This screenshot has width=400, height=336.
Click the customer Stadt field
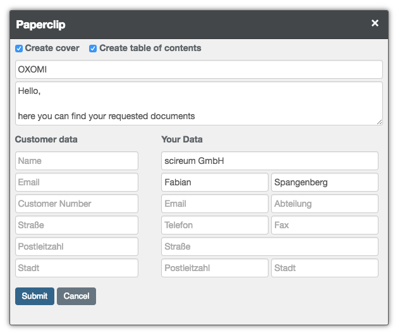(x=76, y=268)
